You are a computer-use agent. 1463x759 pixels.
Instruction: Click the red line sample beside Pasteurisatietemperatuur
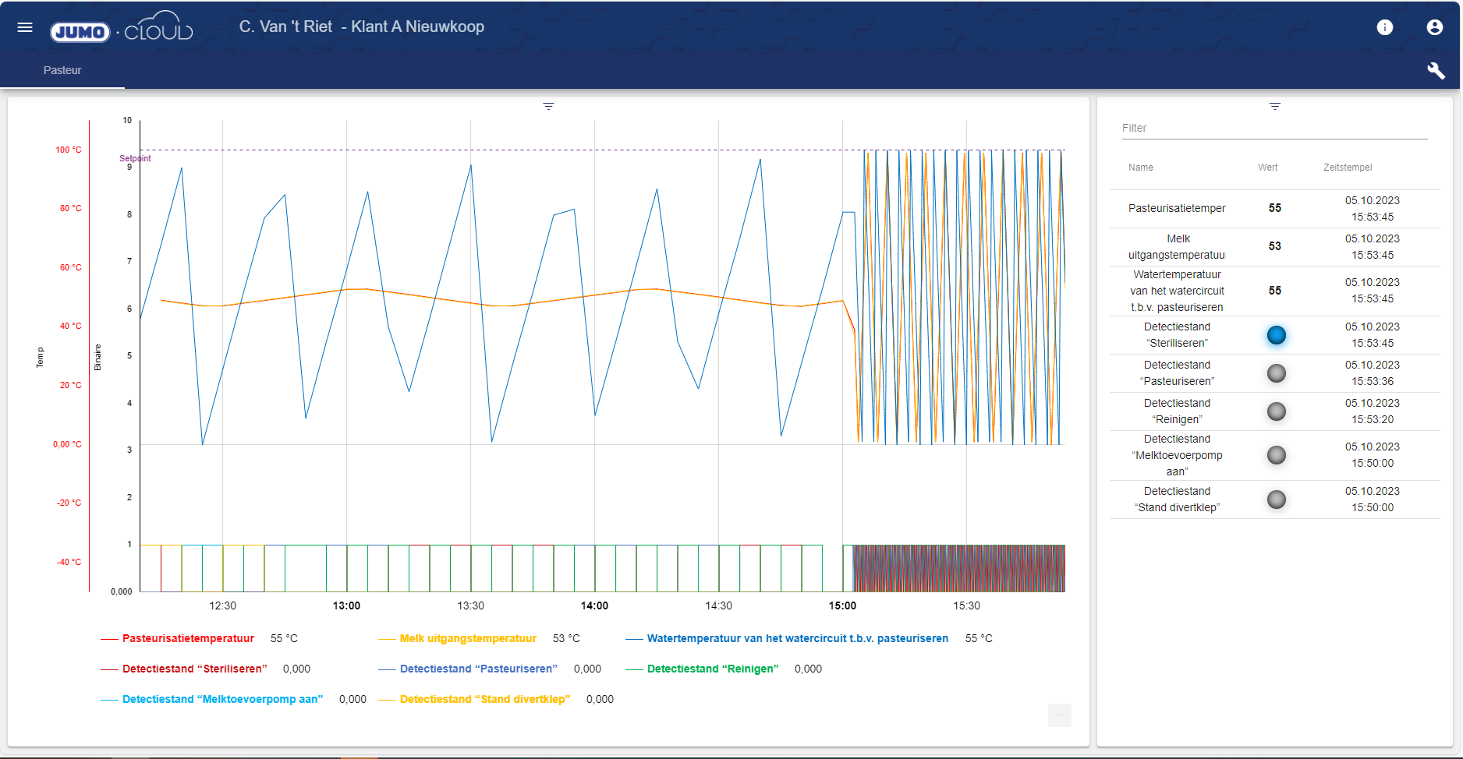[x=108, y=637]
